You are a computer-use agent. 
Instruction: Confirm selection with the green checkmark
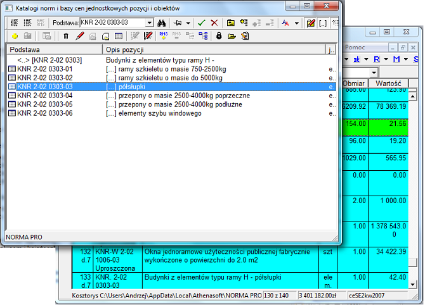pos(202,23)
